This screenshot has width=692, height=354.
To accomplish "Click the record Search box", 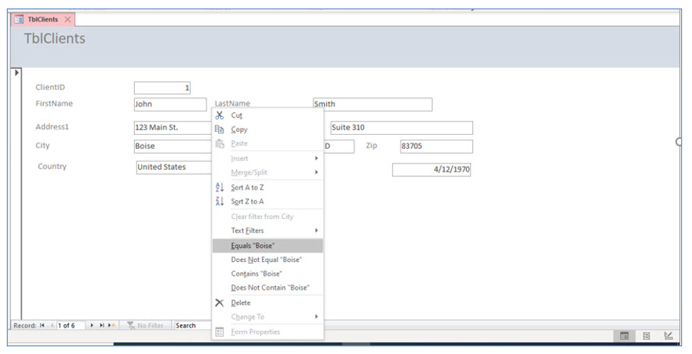I will click(x=192, y=325).
